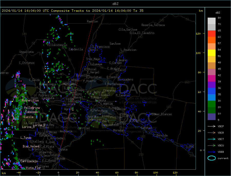Click the '39' value on dBZ scale

click(219, 81)
